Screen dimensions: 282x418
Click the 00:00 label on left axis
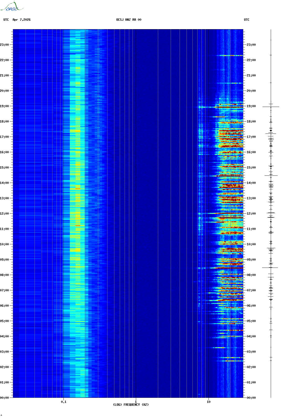[4, 398]
